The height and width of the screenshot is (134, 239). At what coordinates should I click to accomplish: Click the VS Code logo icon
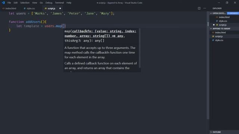[x=3, y=3]
